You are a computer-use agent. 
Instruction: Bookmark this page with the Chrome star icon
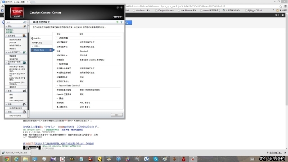tap(281, 6)
